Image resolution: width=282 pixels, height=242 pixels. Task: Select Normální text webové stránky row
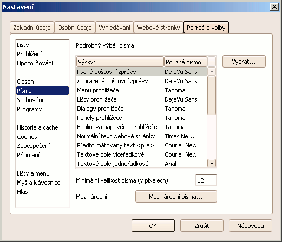tap(142, 136)
